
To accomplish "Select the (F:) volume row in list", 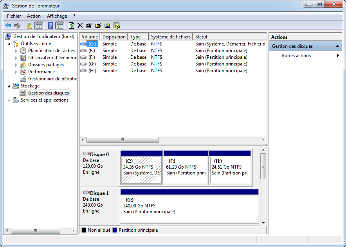I will click(173, 57).
